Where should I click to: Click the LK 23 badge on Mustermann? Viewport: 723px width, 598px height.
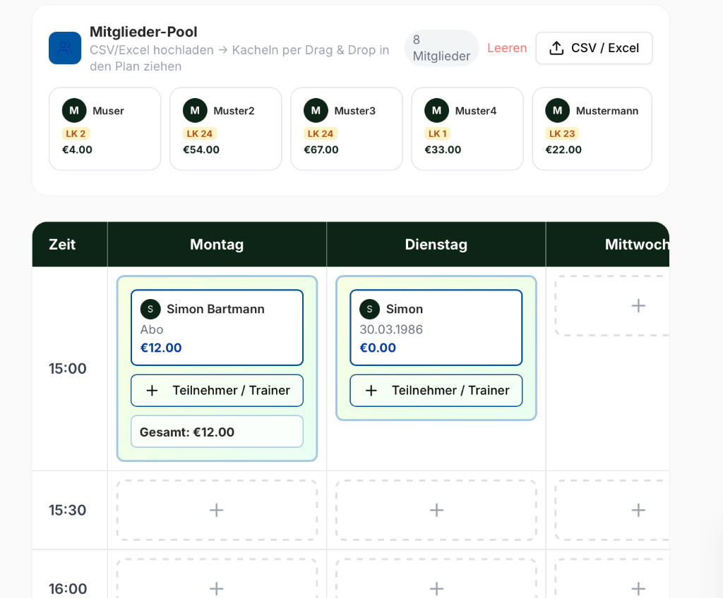coord(562,133)
